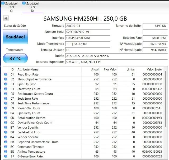Click the status orb for Seek Error Rate
The height and width of the screenshot is (160, 169).
[x=6, y=99]
